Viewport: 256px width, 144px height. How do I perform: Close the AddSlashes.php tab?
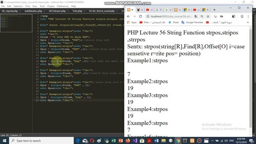click(44, 11)
